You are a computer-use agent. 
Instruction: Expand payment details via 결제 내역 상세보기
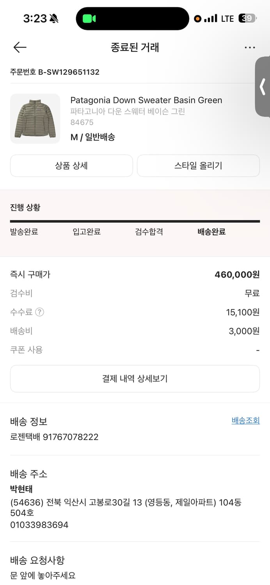pos(135,378)
